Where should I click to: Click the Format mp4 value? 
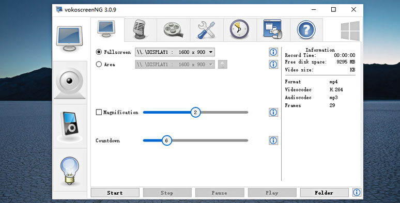tap(333, 82)
